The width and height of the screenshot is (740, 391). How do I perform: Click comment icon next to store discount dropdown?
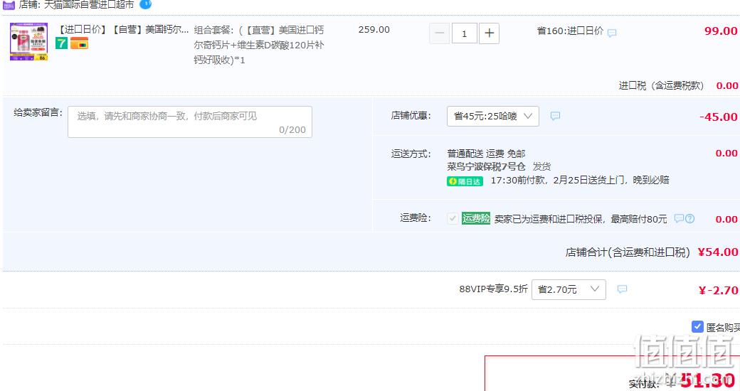tap(556, 116)
